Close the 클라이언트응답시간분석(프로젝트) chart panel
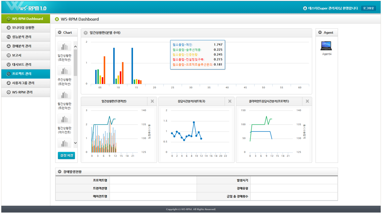 [x=307, y=101]
